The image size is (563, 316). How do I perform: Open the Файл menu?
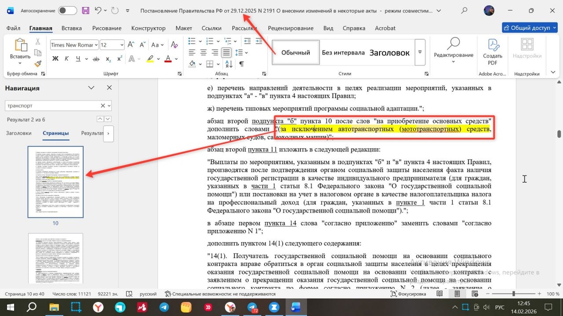tap(14, 28)
